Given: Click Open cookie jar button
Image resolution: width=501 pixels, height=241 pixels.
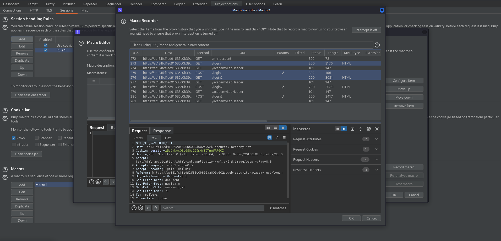Looking at the screenshot, I should pyautogui.click(x=26, y=154).
